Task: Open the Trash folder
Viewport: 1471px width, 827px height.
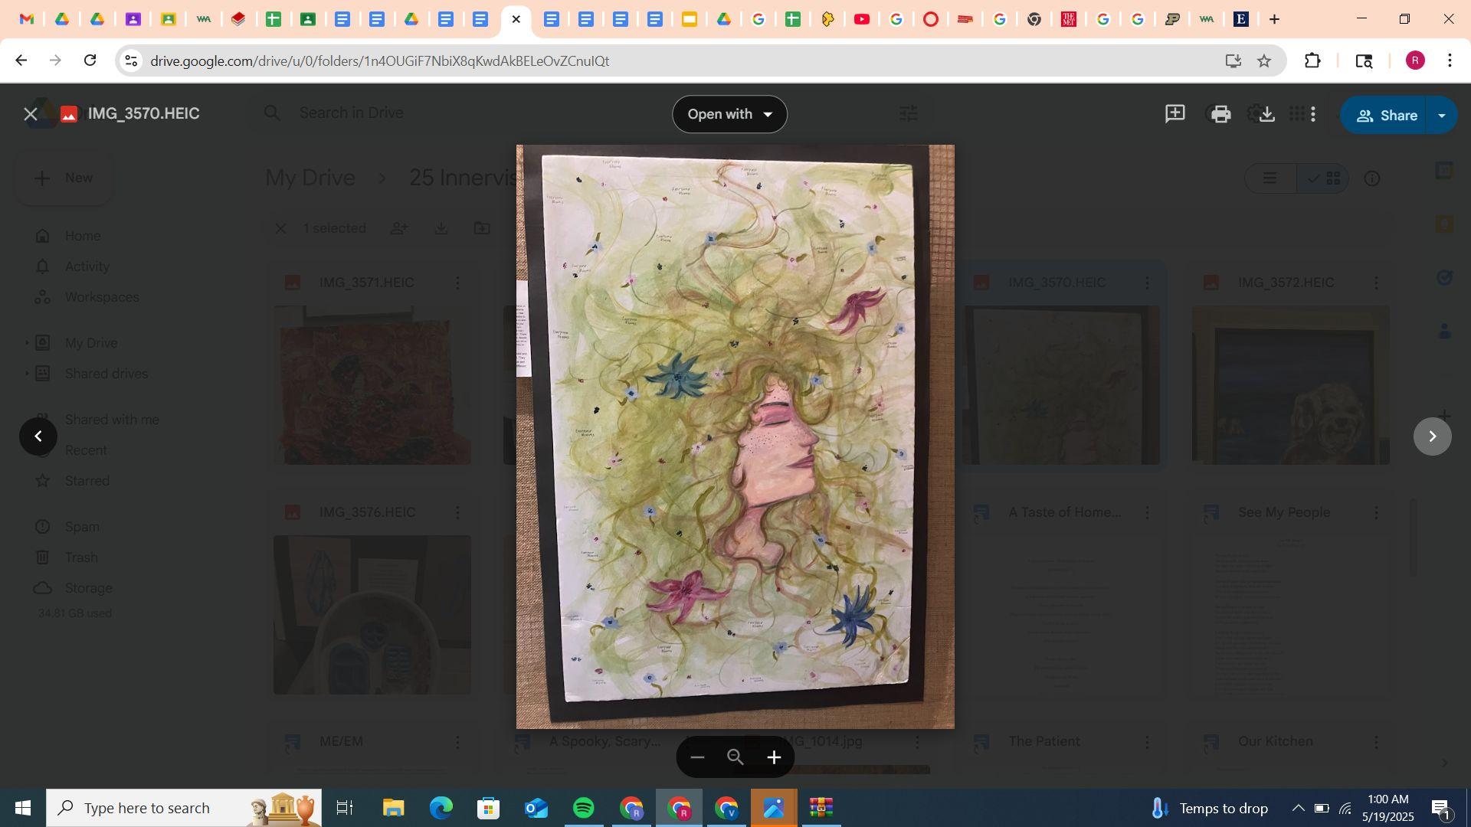Action: pyautogui.click(x=81, y=557)
